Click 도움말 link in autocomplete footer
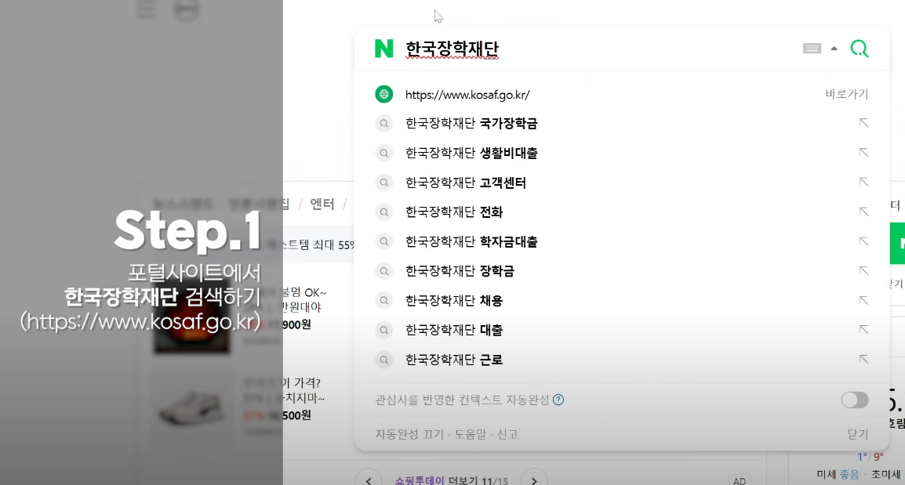The width and height of the screenshot is (905, 485). 471,434
